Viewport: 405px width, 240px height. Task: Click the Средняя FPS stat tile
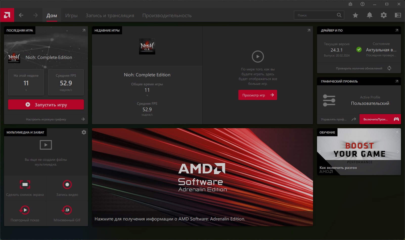tap(66, 82)
